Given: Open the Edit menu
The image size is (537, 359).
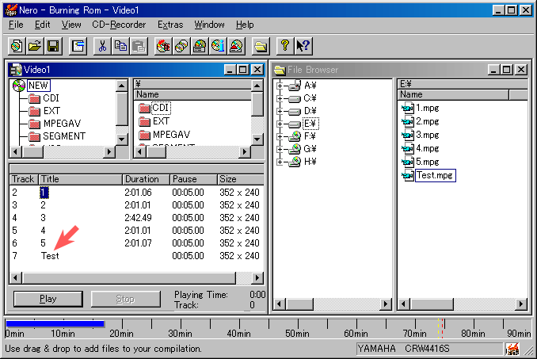Looking at the screenshot, I should point(43,25).
